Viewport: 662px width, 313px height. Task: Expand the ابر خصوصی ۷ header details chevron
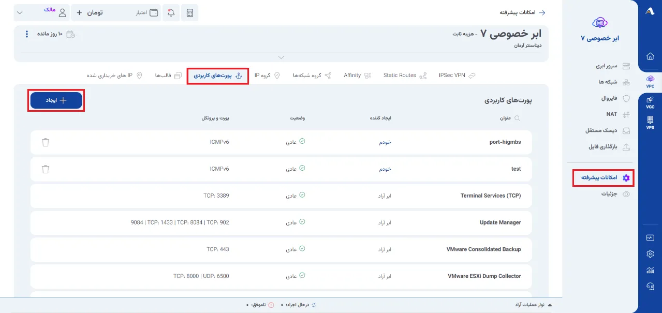[281, 57]
